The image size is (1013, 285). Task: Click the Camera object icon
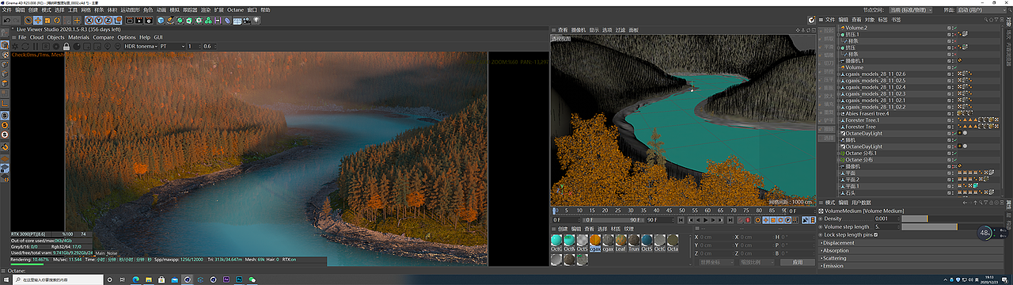click(x=246, y=21)
